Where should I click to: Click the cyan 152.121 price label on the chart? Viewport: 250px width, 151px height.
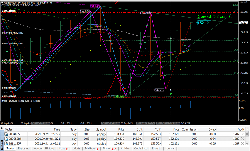point(204,23)
